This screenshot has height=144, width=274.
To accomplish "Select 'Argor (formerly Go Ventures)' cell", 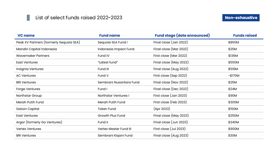I will pyautogui.click(x=39, y=122).
